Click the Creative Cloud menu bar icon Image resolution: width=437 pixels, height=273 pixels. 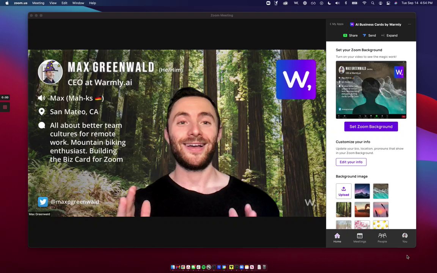[285, 3]
